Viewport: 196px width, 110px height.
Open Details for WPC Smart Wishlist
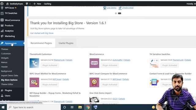click(66, 79)
